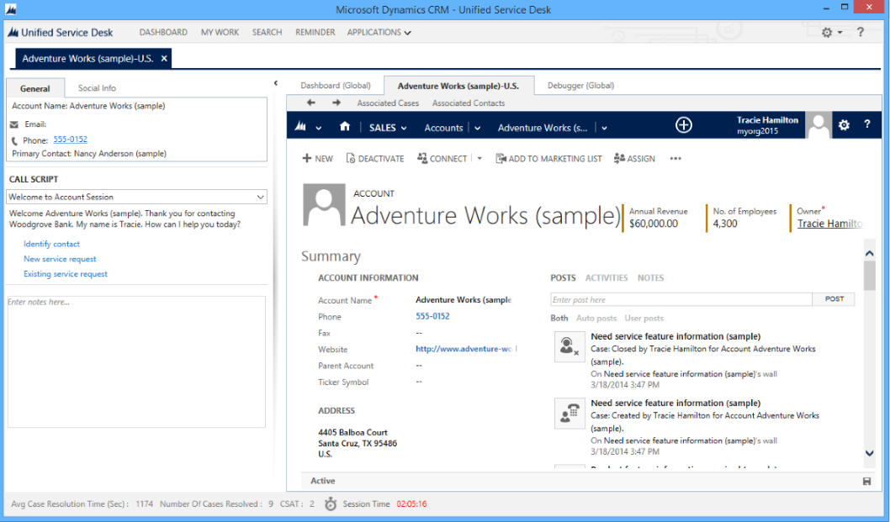Follow the Identify contact call script link
890x522 pixels.
coord(50,243)
